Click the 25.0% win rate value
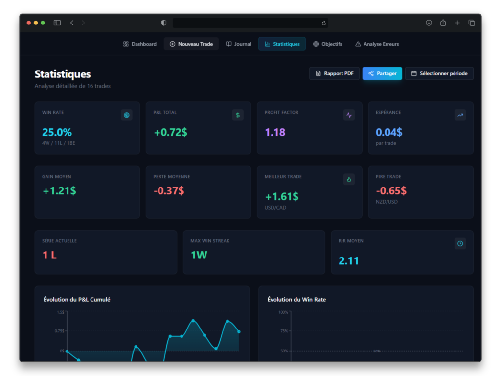Screen dimensions: 501x376 coord(57,132)
